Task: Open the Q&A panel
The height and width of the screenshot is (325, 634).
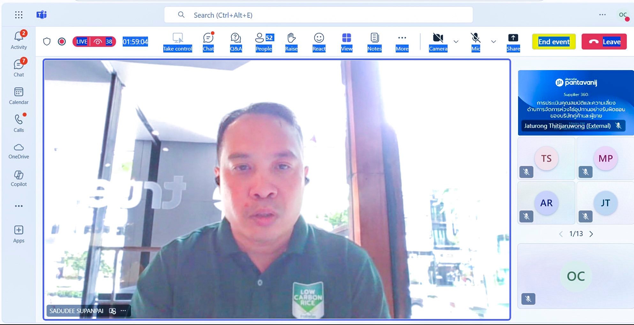Action: (236, 41)
